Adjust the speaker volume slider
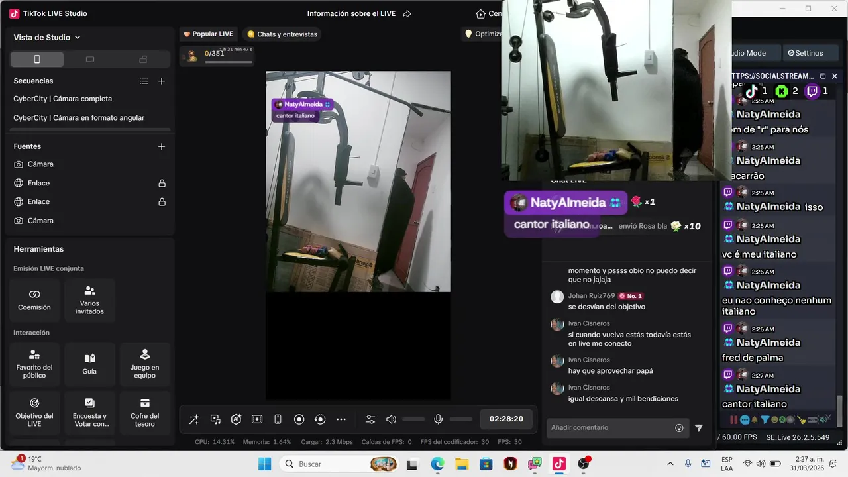 click(413, 419)
